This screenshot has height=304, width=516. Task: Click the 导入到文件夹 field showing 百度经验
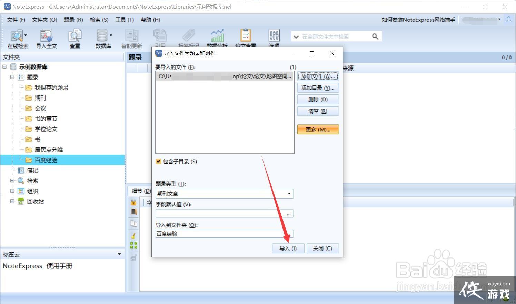click(x=224, y=234)
